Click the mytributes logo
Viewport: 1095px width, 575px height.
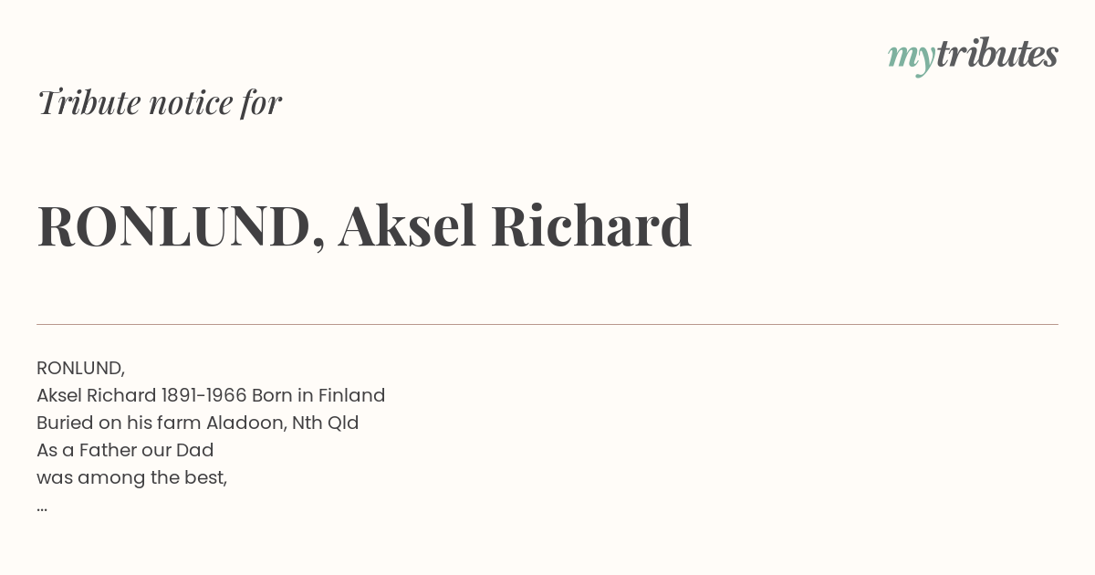(973, 56)
